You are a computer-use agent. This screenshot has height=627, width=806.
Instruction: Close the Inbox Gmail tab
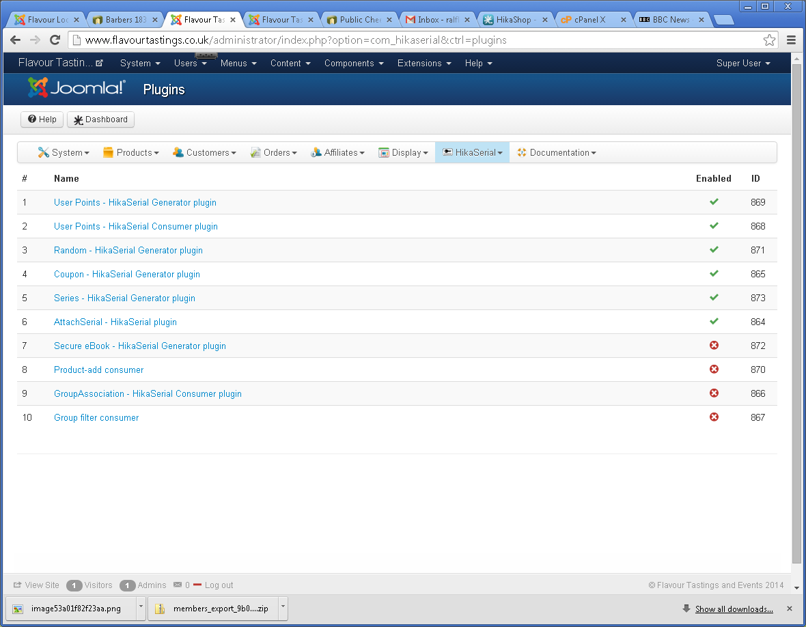pos(467,20)
